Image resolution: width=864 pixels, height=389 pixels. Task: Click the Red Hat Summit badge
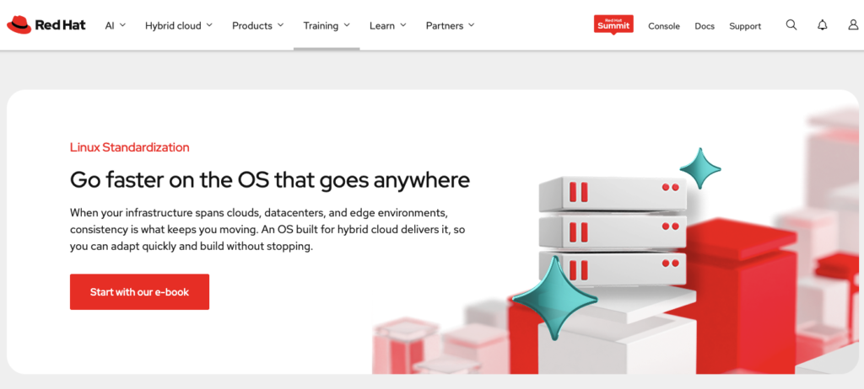click(613, 24)
